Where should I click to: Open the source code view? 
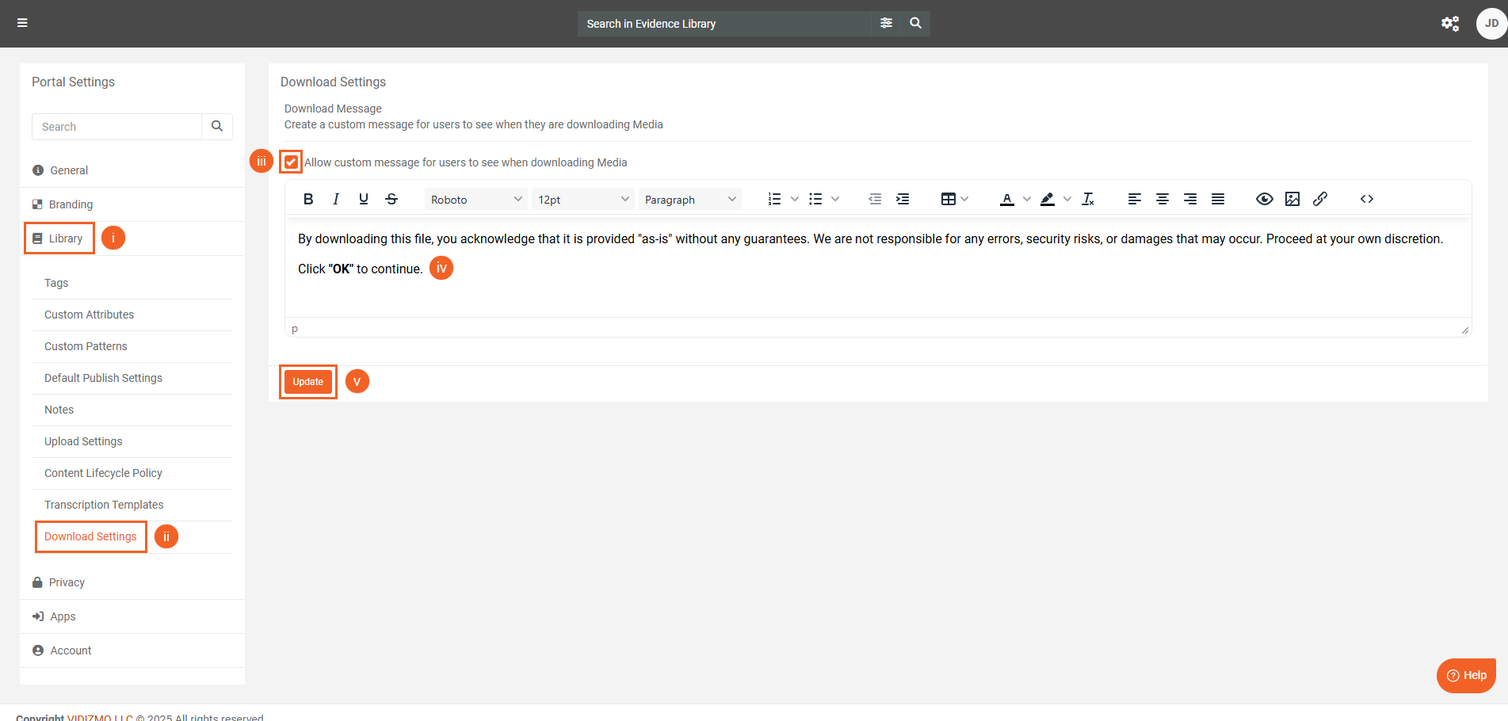1367,199
